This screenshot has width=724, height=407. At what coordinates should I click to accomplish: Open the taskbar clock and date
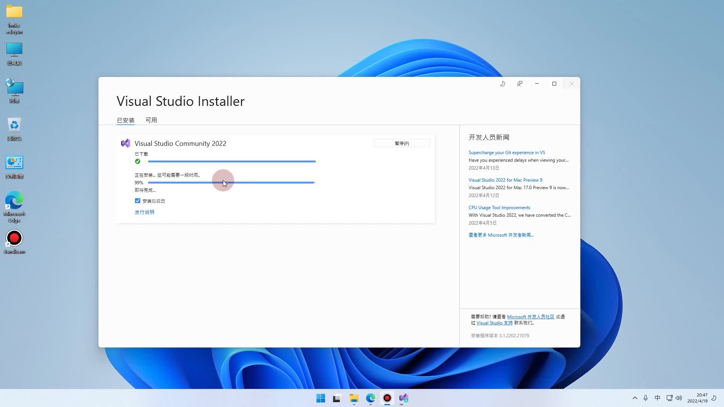697,398
